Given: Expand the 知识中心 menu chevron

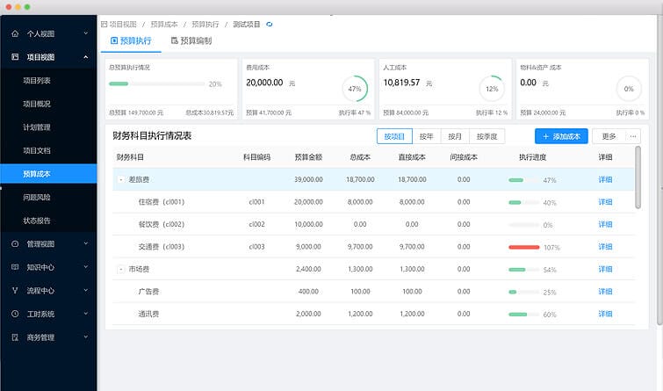Looking at the screenshot, I should [x=86, y=267].
